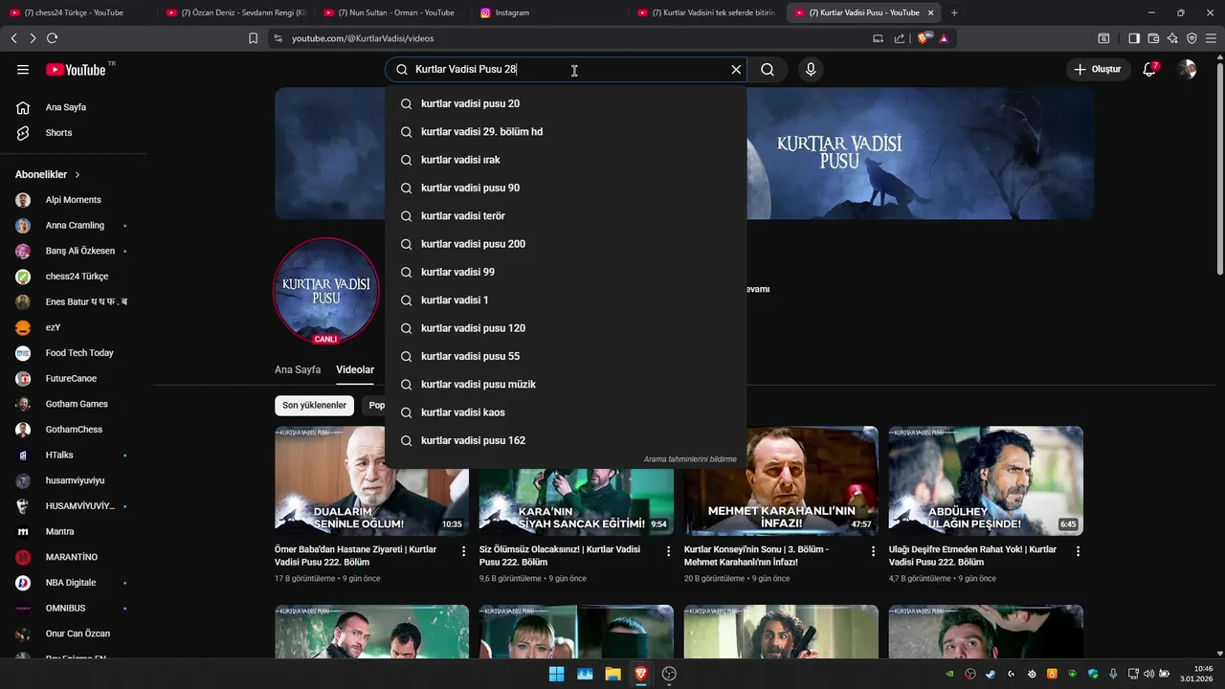
Task: Bookmark this page icon
Action: [x=253, y=38]
